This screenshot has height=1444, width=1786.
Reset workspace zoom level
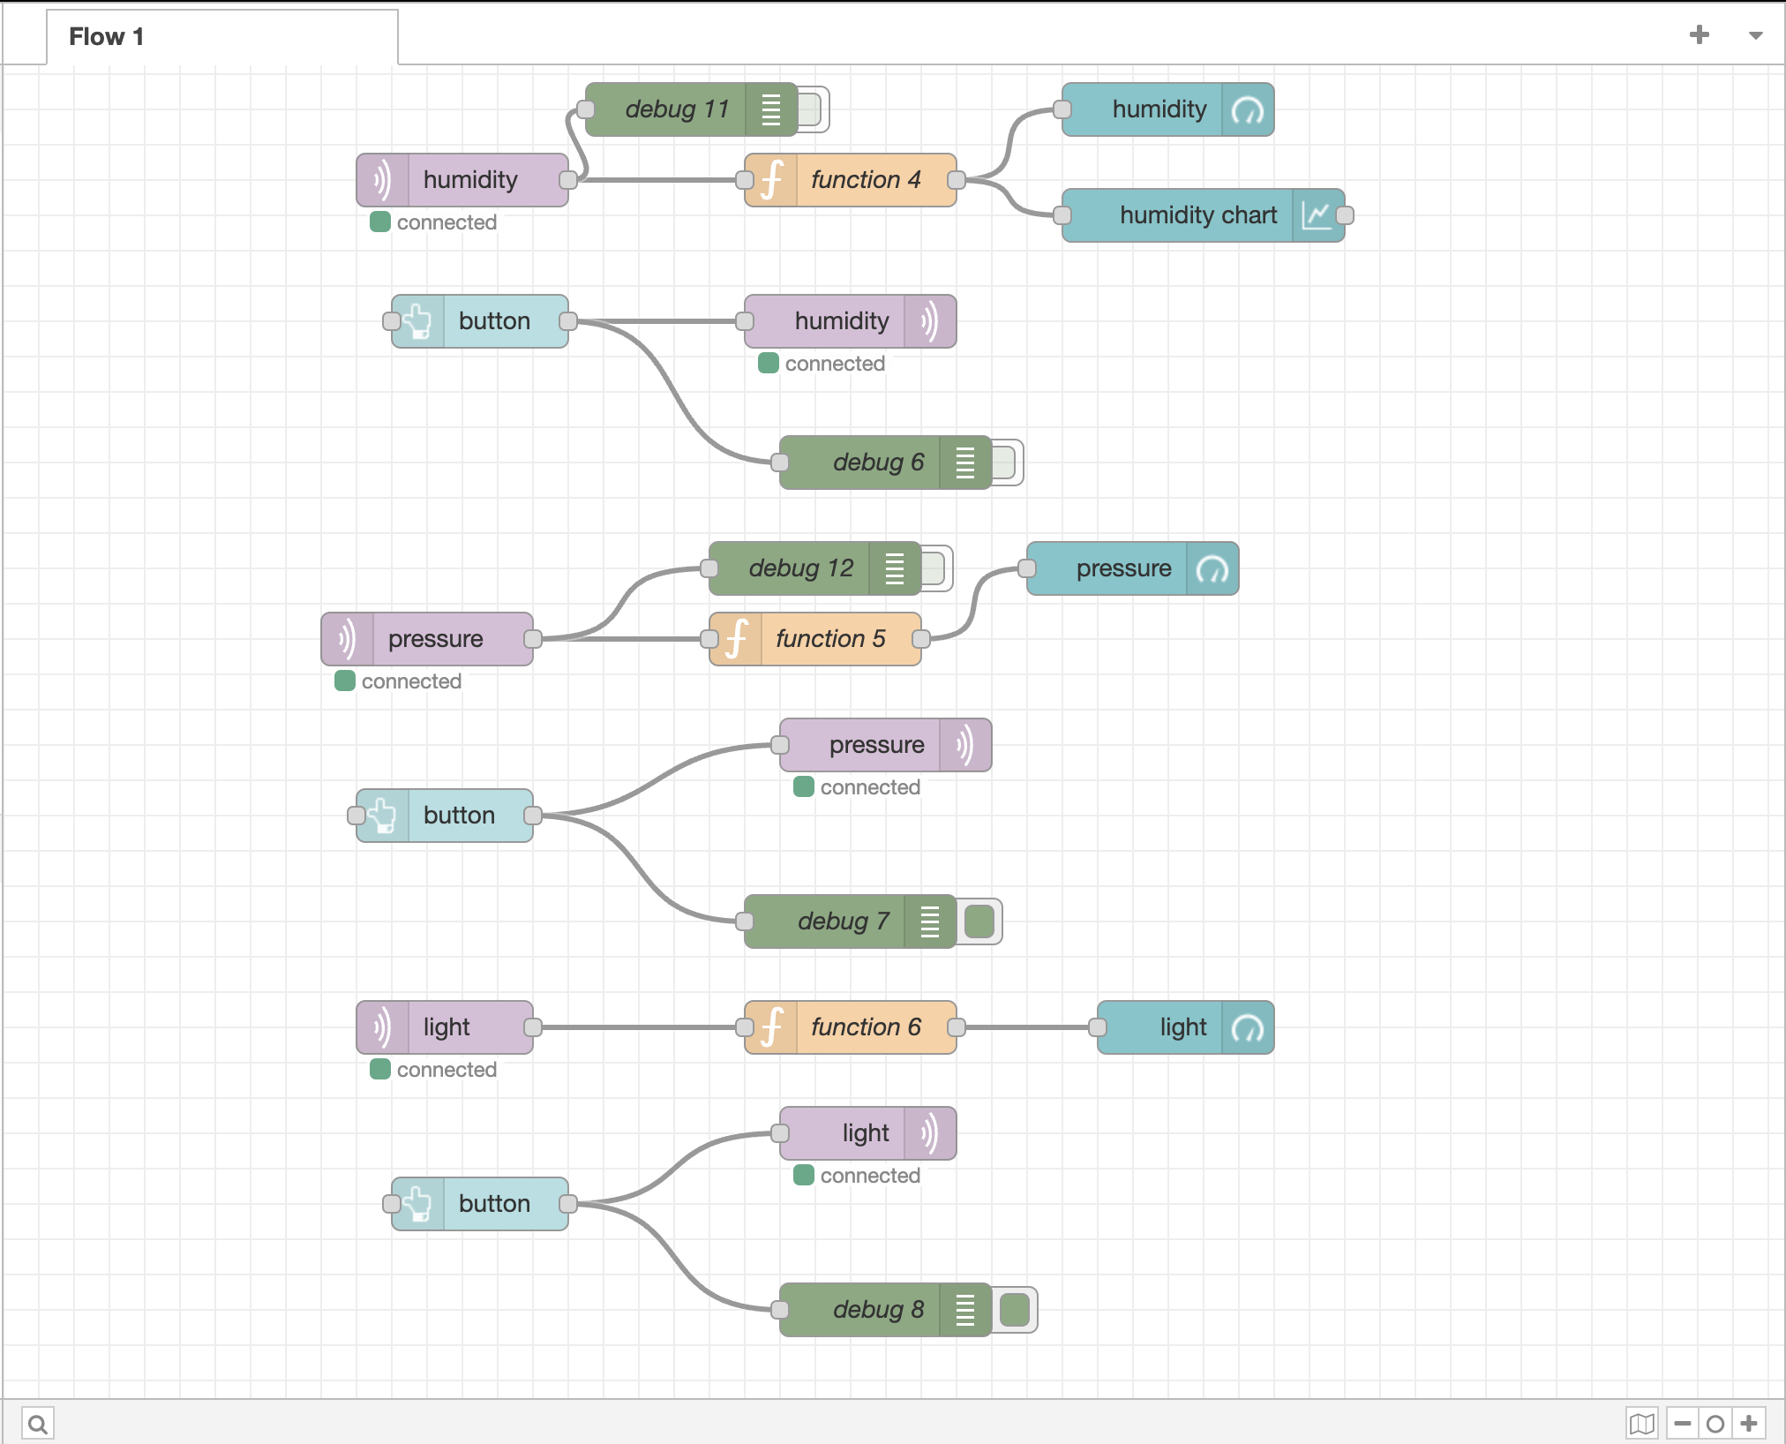click(x=1715, y=1423)
